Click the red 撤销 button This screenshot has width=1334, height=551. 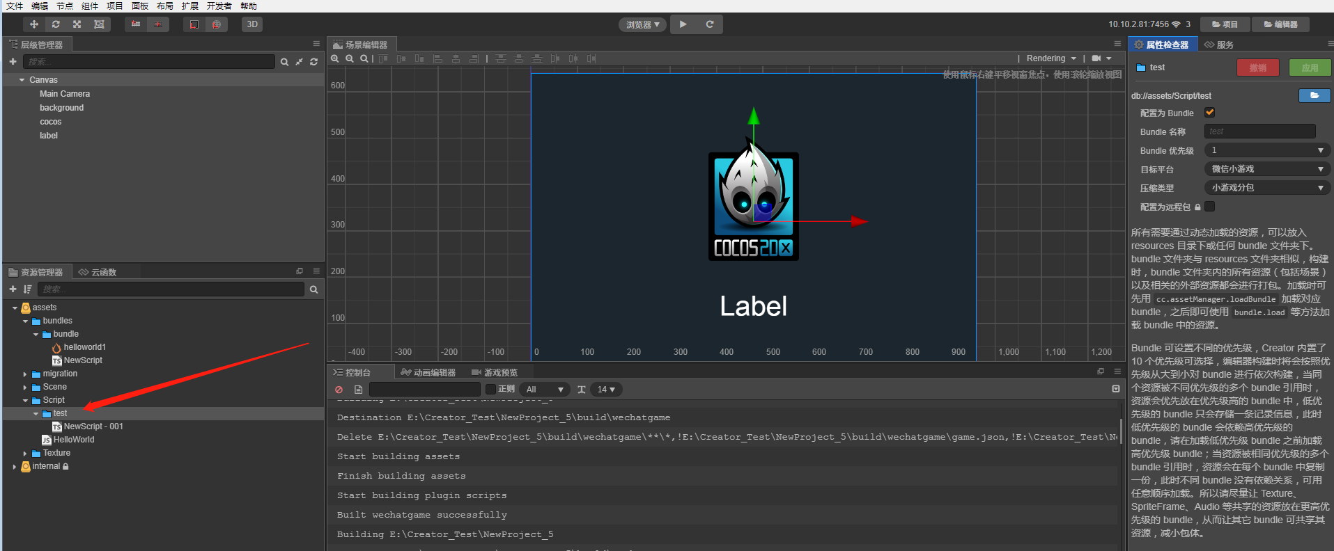point(1257,67)
